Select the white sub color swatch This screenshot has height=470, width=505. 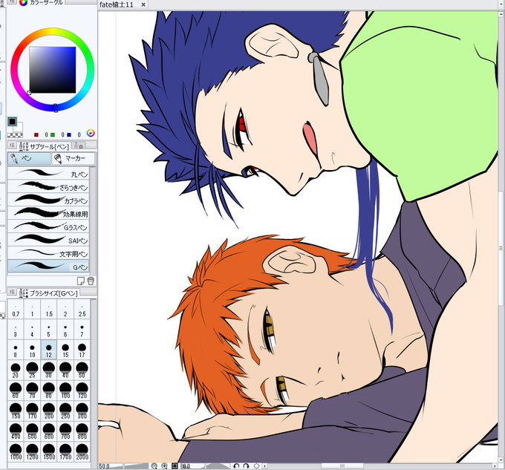click(19, 127)
